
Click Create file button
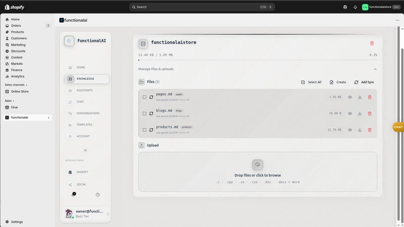338,82
